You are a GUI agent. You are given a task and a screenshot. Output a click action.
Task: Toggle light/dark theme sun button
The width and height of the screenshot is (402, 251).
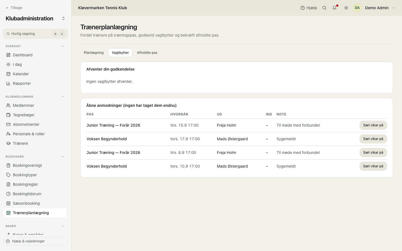point(346,8)
